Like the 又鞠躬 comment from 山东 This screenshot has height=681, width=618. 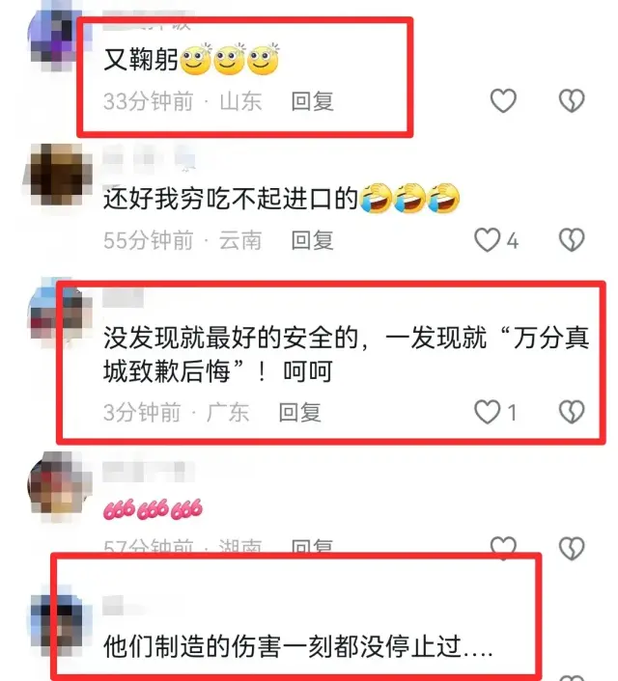[x=503, y=100]
